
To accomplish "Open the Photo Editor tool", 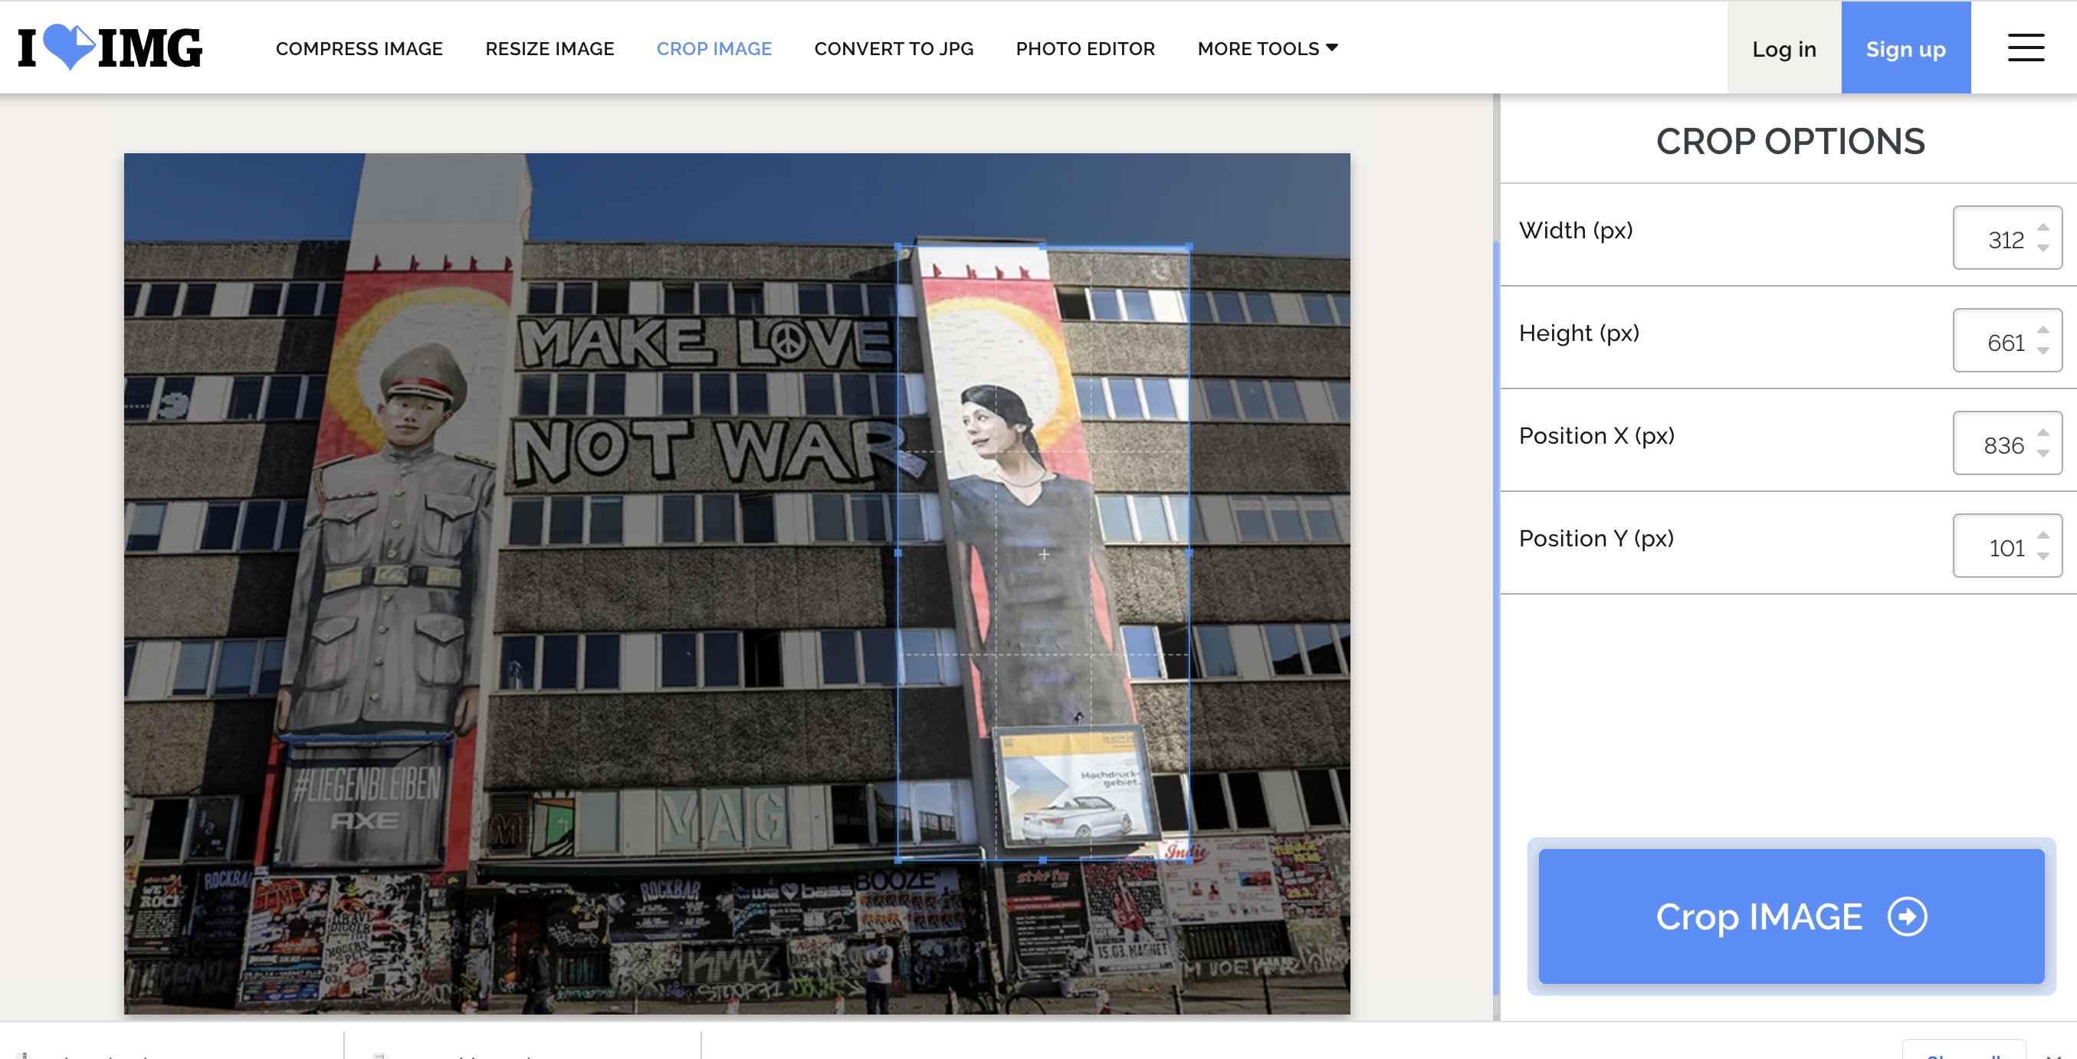I will [x=1085, y=48].
